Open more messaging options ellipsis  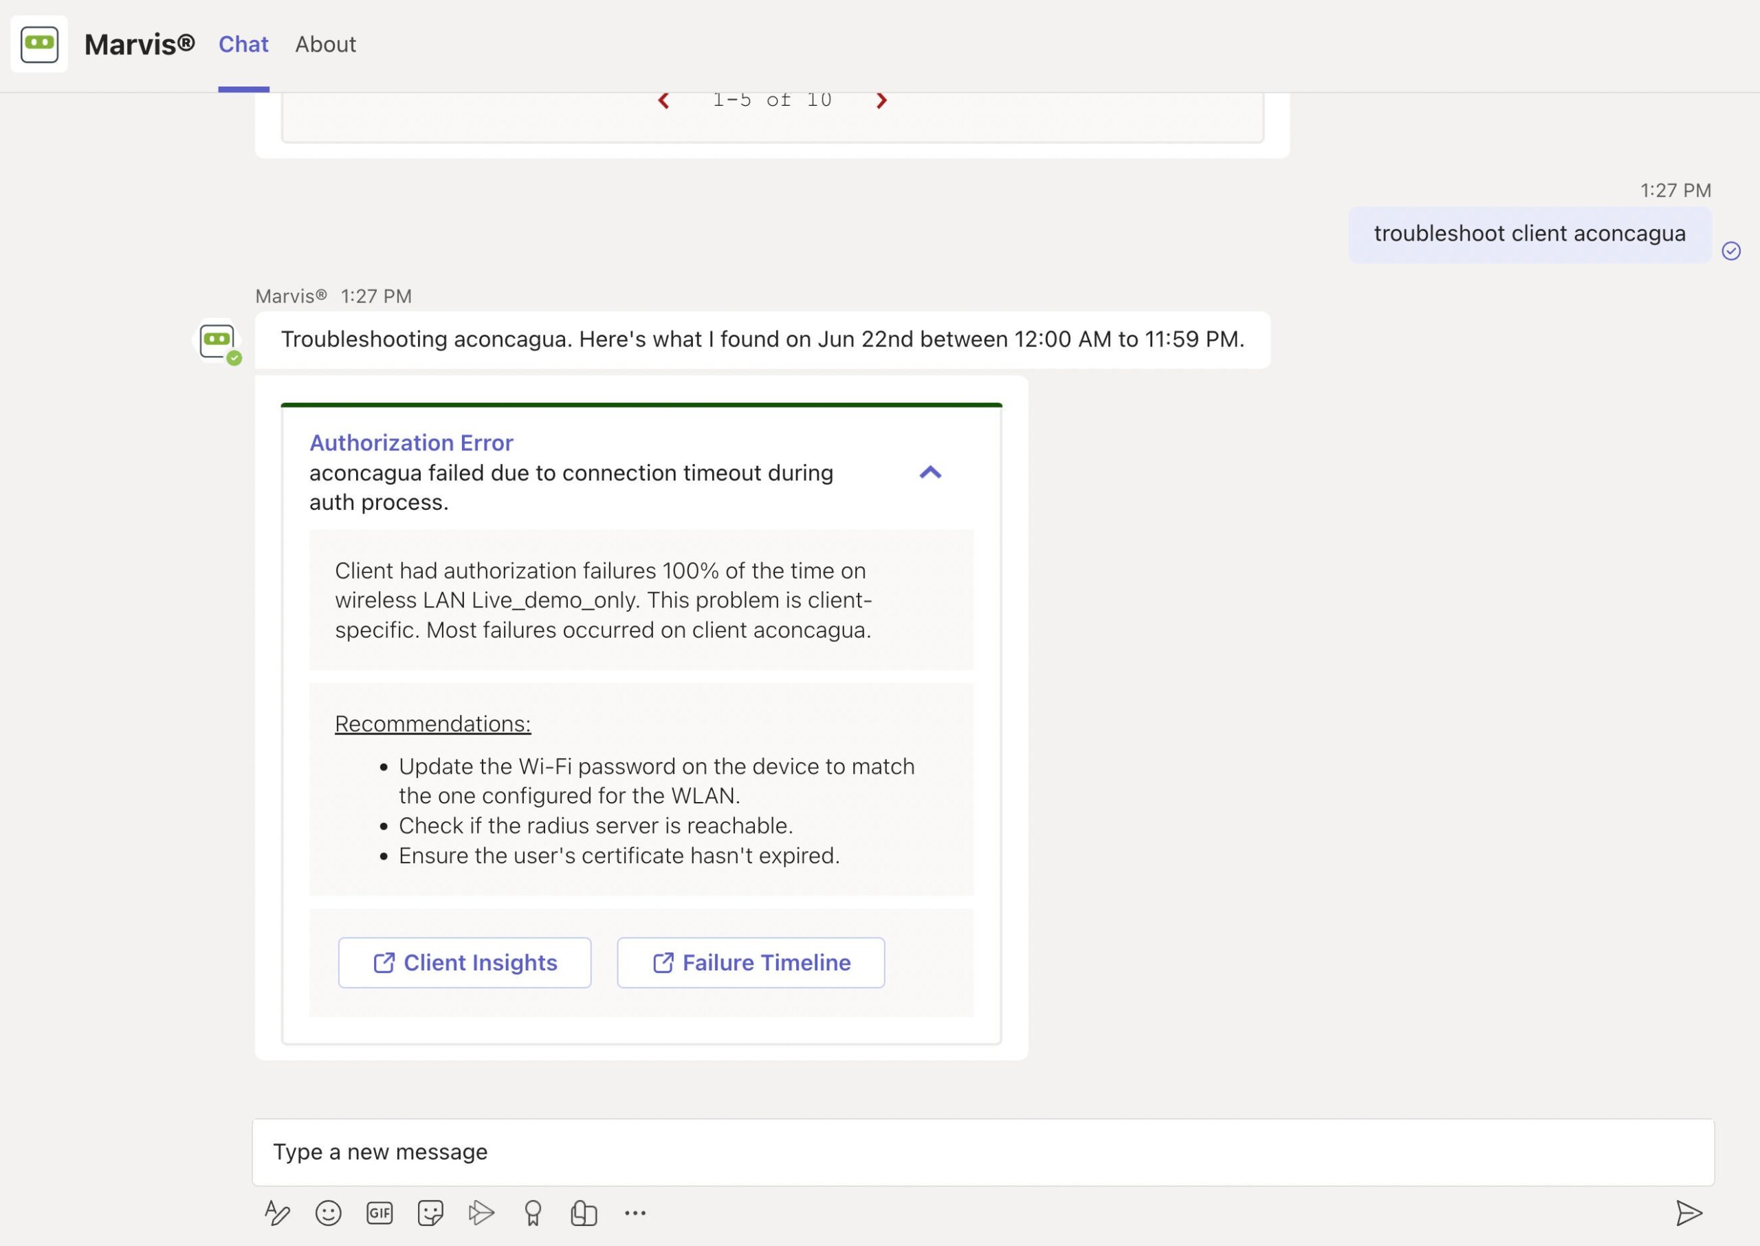pyautogui.click(x=635, y=1213)
